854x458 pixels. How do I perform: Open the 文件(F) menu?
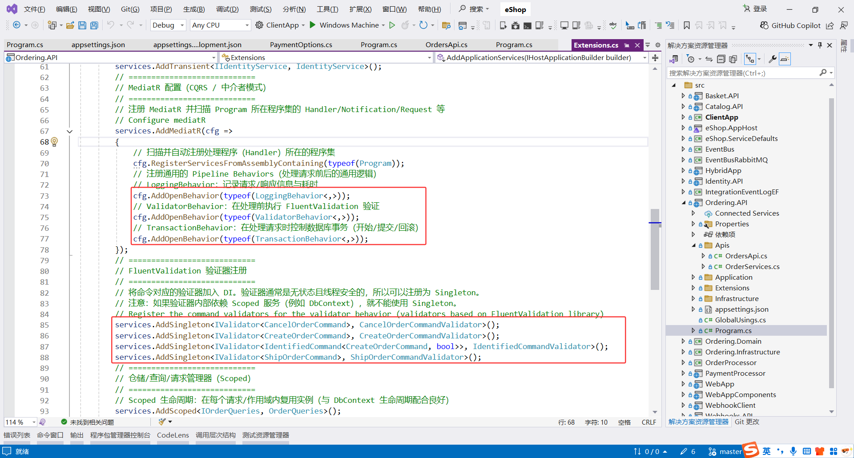pyautogui.click(x=34, y=9)
